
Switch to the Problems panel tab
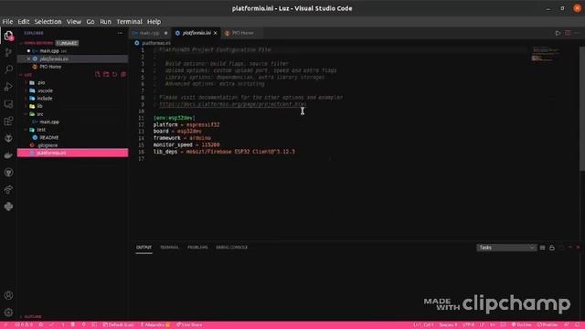click(197, 248)
